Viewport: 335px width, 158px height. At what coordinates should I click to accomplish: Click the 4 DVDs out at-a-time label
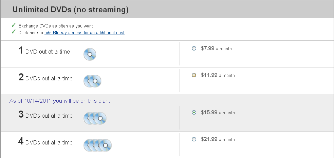click(45, 142)
